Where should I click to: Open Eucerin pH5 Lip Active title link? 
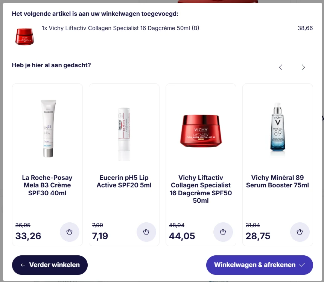coord(124,181)
